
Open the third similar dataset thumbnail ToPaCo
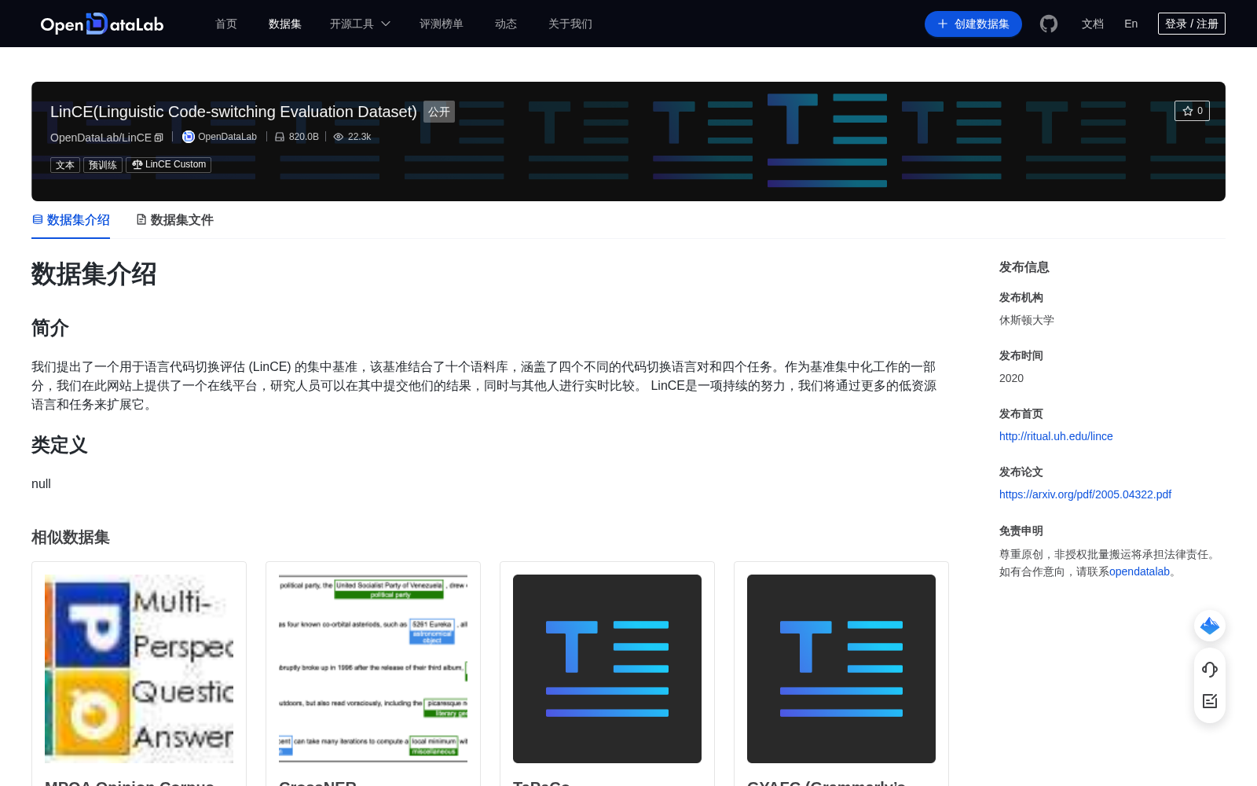coord(607,669)
